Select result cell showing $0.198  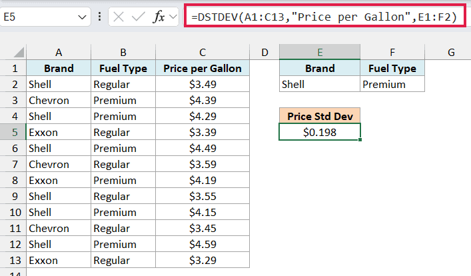(320, 132)
